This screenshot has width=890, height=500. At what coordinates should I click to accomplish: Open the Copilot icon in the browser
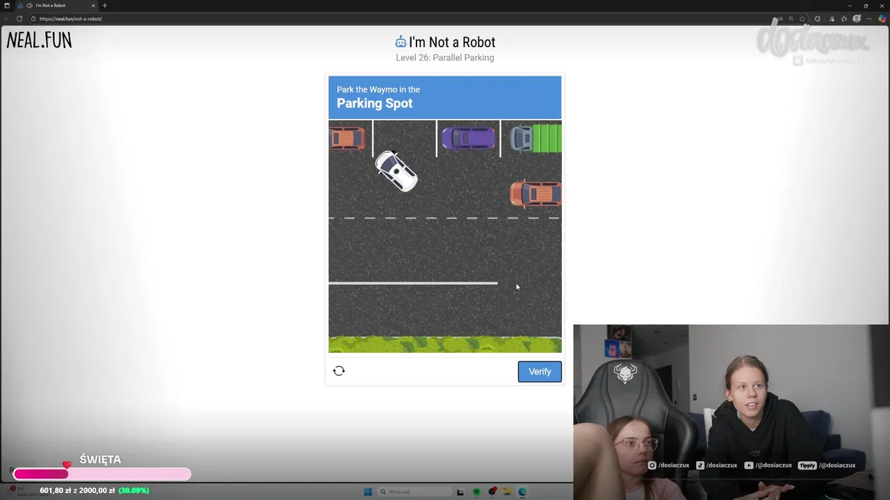pos(882,19)
